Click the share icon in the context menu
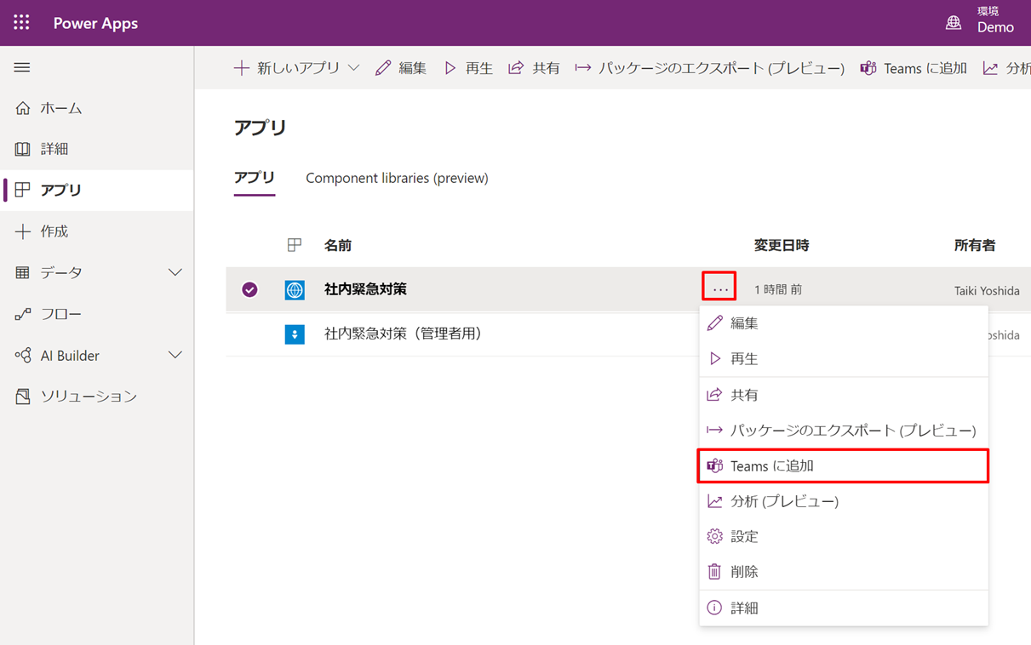 click(x=715, y=395)
